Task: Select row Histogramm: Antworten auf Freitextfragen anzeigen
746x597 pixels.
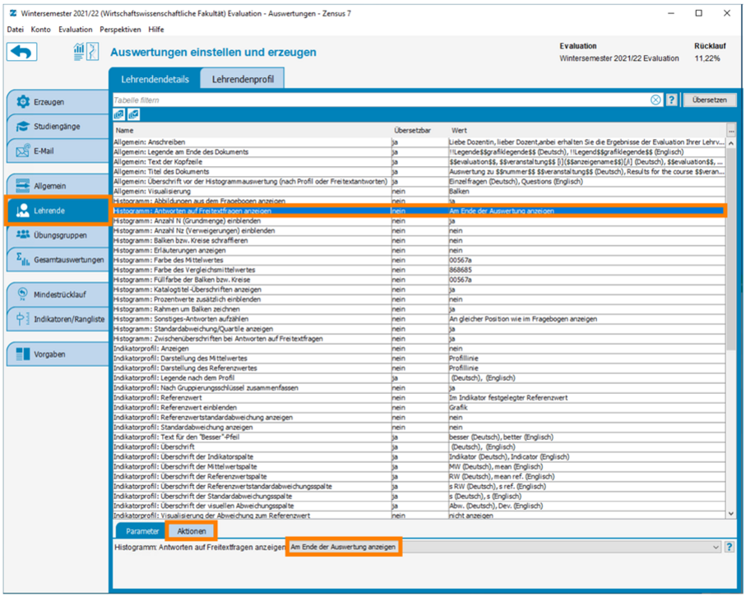Action: tap(419, 211)
